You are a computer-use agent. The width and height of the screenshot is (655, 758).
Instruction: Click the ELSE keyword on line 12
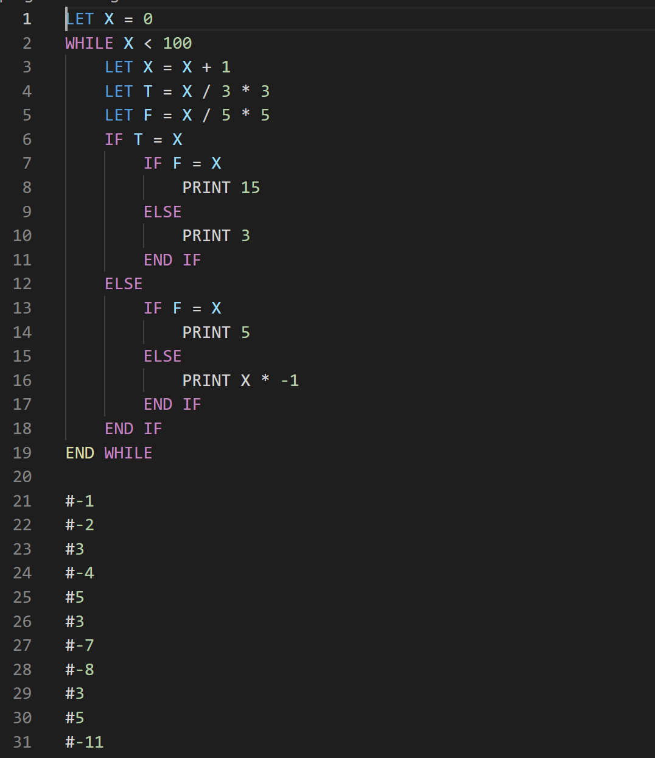click(x=124, y=284)
